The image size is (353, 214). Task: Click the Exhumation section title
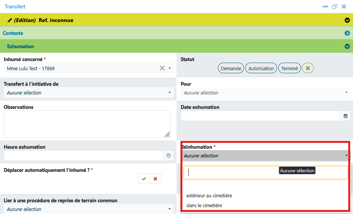(x=20, y=46)
